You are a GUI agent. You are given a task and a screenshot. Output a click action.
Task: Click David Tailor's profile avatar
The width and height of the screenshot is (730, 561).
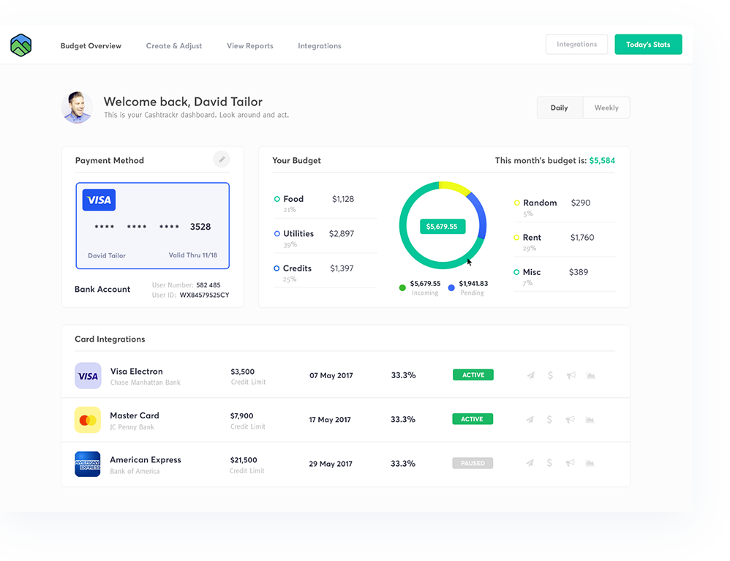[77, 108]
